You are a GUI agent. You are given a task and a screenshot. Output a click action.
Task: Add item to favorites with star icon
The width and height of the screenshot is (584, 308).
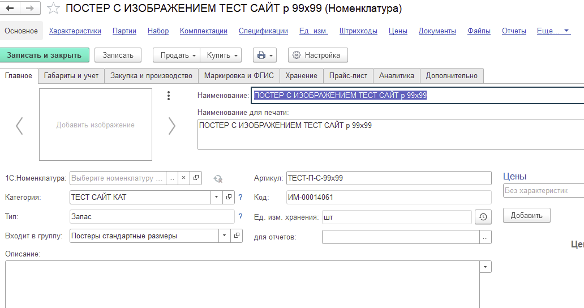tap(53, 8)
